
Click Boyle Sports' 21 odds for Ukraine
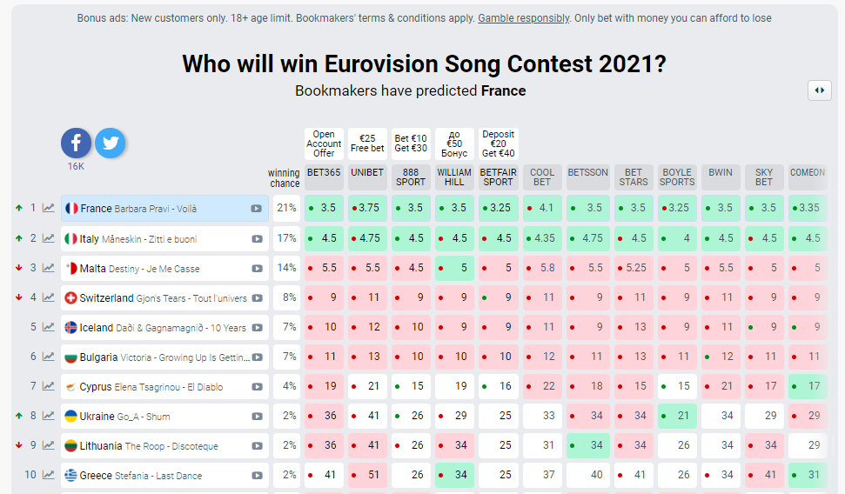coord(677,416)
